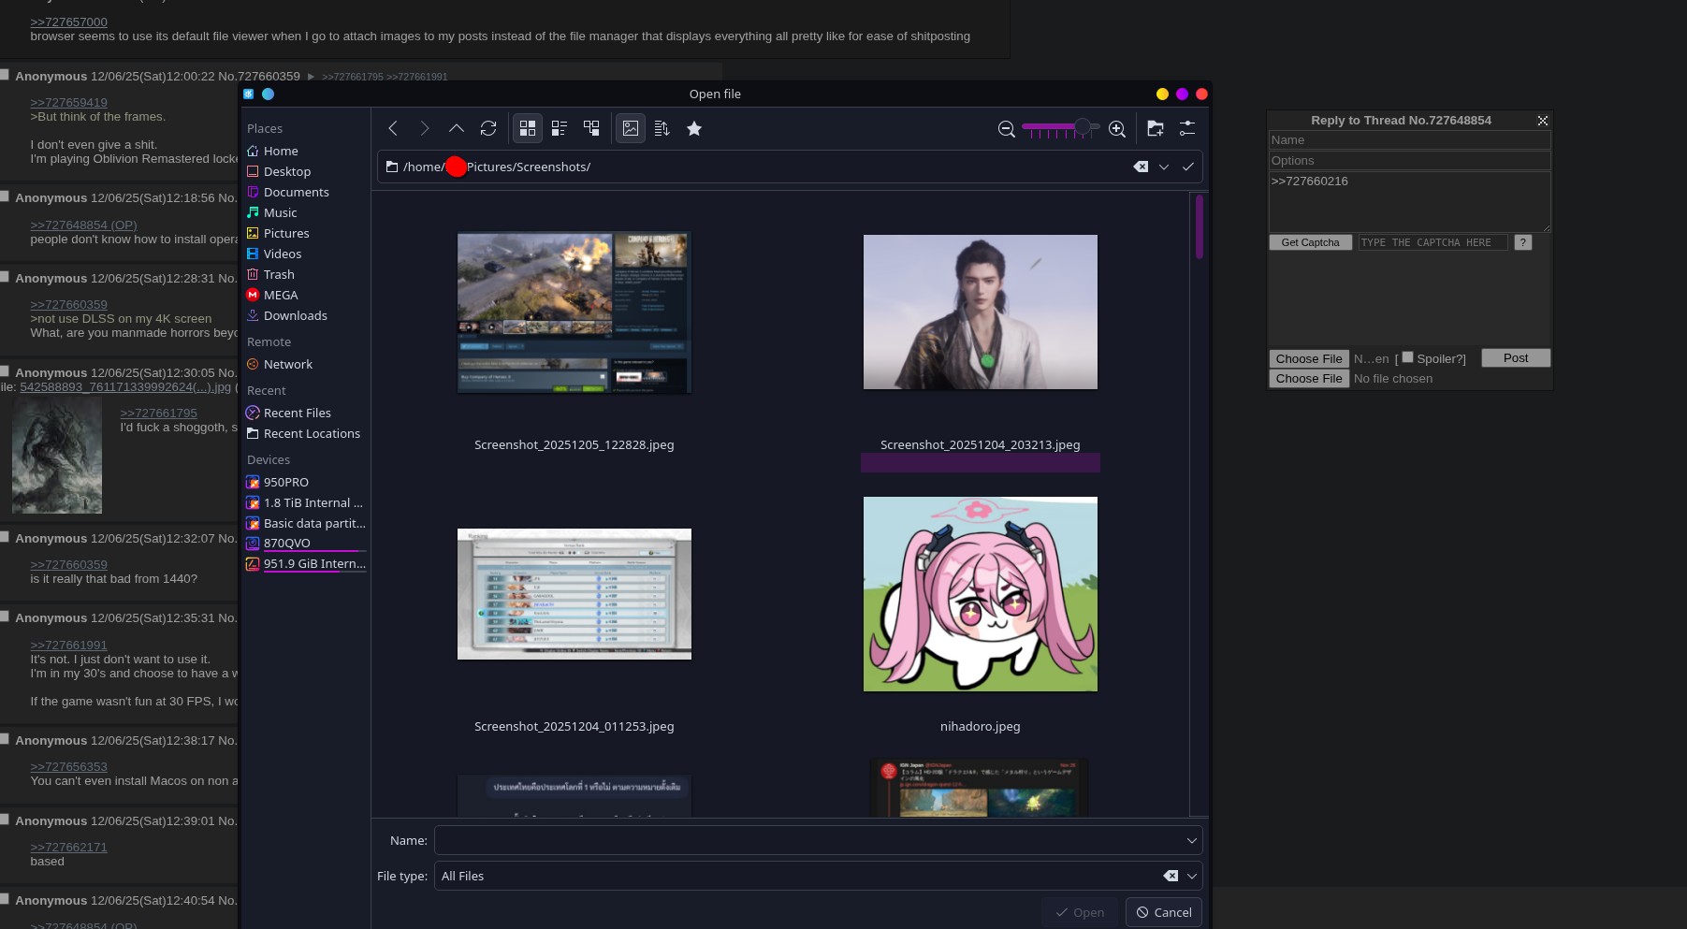Open post menu arrow beside No.727660359

point(311,77)
